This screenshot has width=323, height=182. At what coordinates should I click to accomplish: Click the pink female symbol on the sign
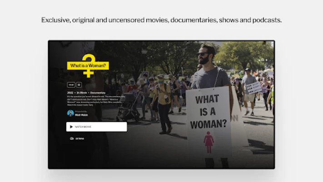point(209,142)
